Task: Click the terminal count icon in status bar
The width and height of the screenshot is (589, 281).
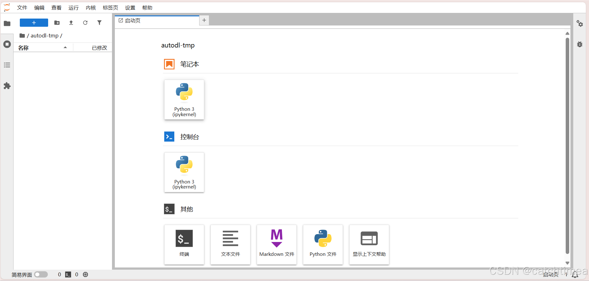Action: 68,274
